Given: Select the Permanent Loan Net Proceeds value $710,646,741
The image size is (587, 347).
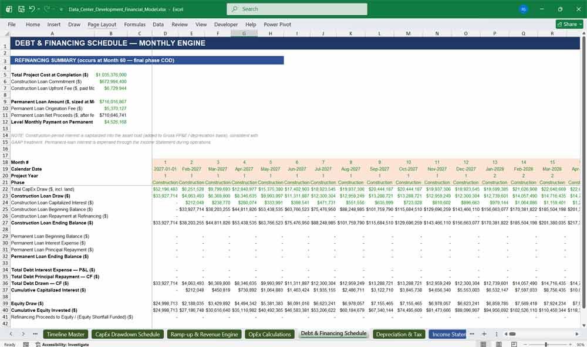Looking at the screenshot, I should point(111,115).
